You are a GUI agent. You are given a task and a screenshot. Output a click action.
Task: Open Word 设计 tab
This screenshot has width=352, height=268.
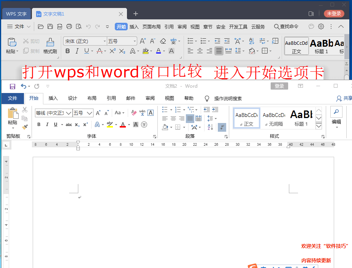click(73, 98)
